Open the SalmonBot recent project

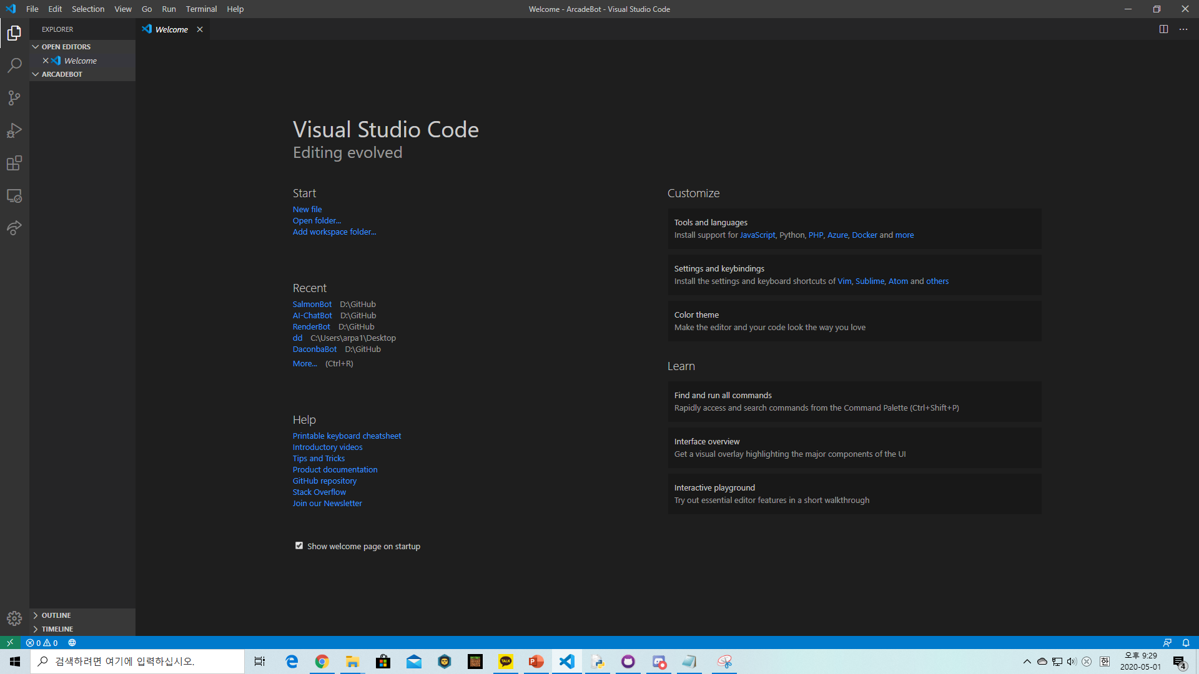coord(312,305)
